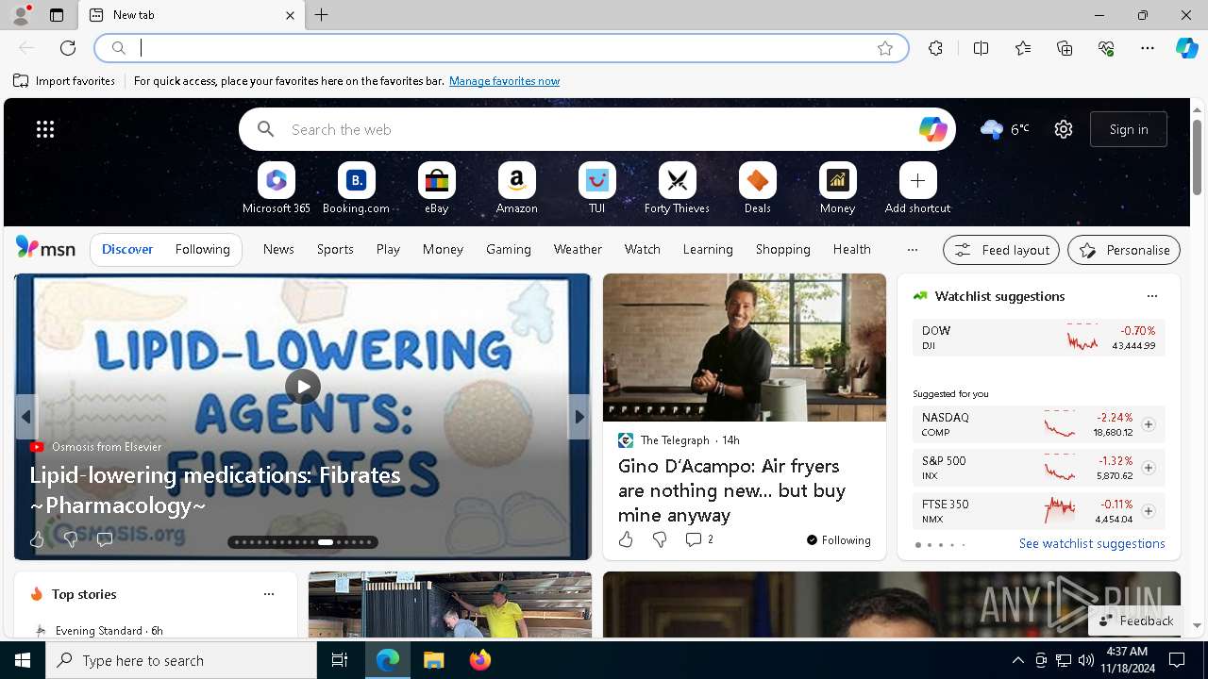Viewport: 1208px width, 679px height.
Task: Show the weather forecast 6°C
Action: point(1004,129)
